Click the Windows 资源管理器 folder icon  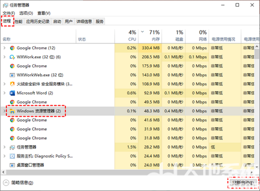click(x=12, y=111)
